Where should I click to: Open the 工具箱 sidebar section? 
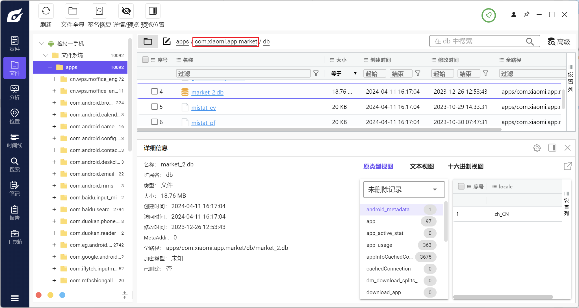coord(15,237)
